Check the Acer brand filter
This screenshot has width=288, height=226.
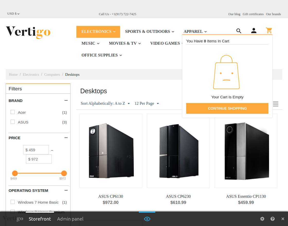(x=13, y=112)
